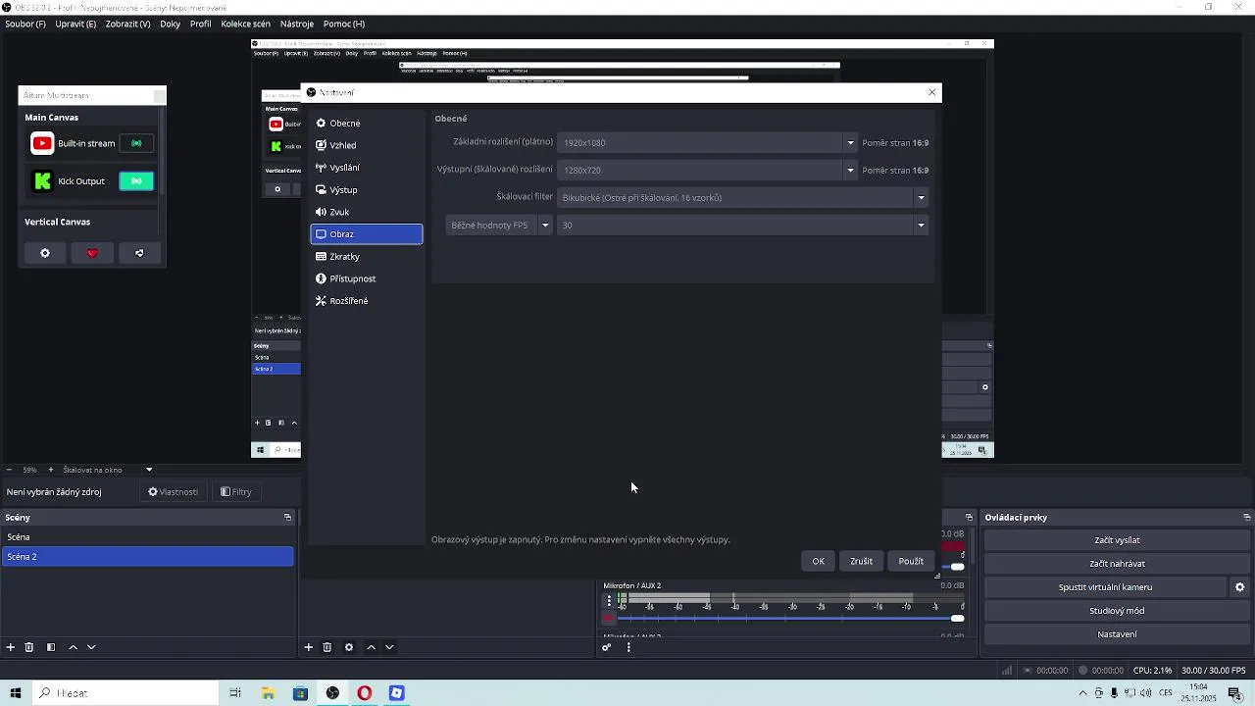The width and height of the screenshot is (1255, 706).
Task: Open Soubor menu
Action: [25, 24]
